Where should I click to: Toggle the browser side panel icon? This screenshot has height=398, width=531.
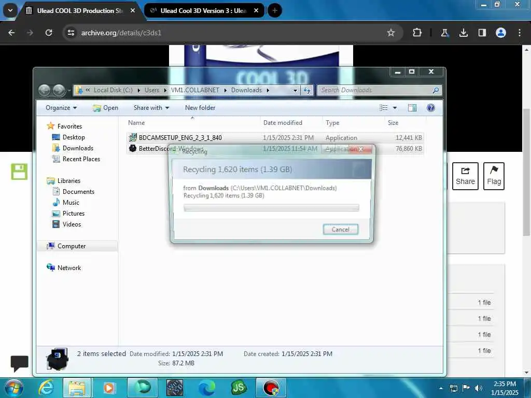(x=482, y=33)
